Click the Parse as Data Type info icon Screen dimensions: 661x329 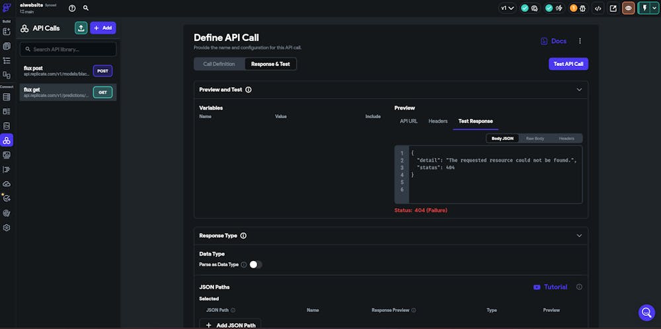244,264
